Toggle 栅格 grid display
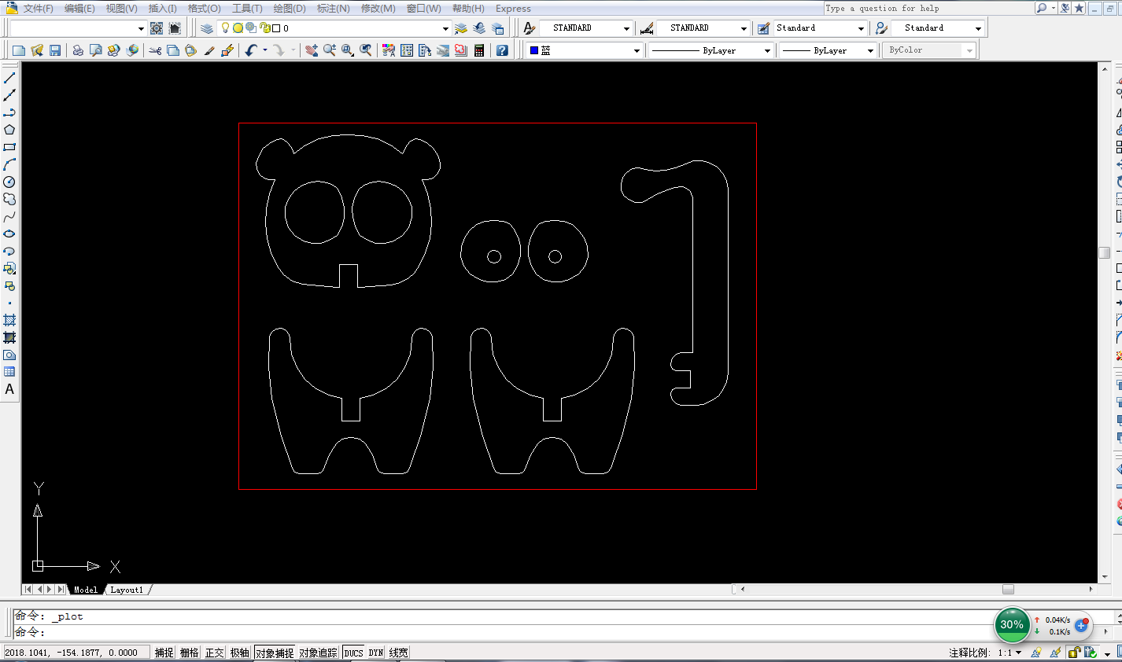1122x662 pixels. pyautogui.click(x=189, y=652)
